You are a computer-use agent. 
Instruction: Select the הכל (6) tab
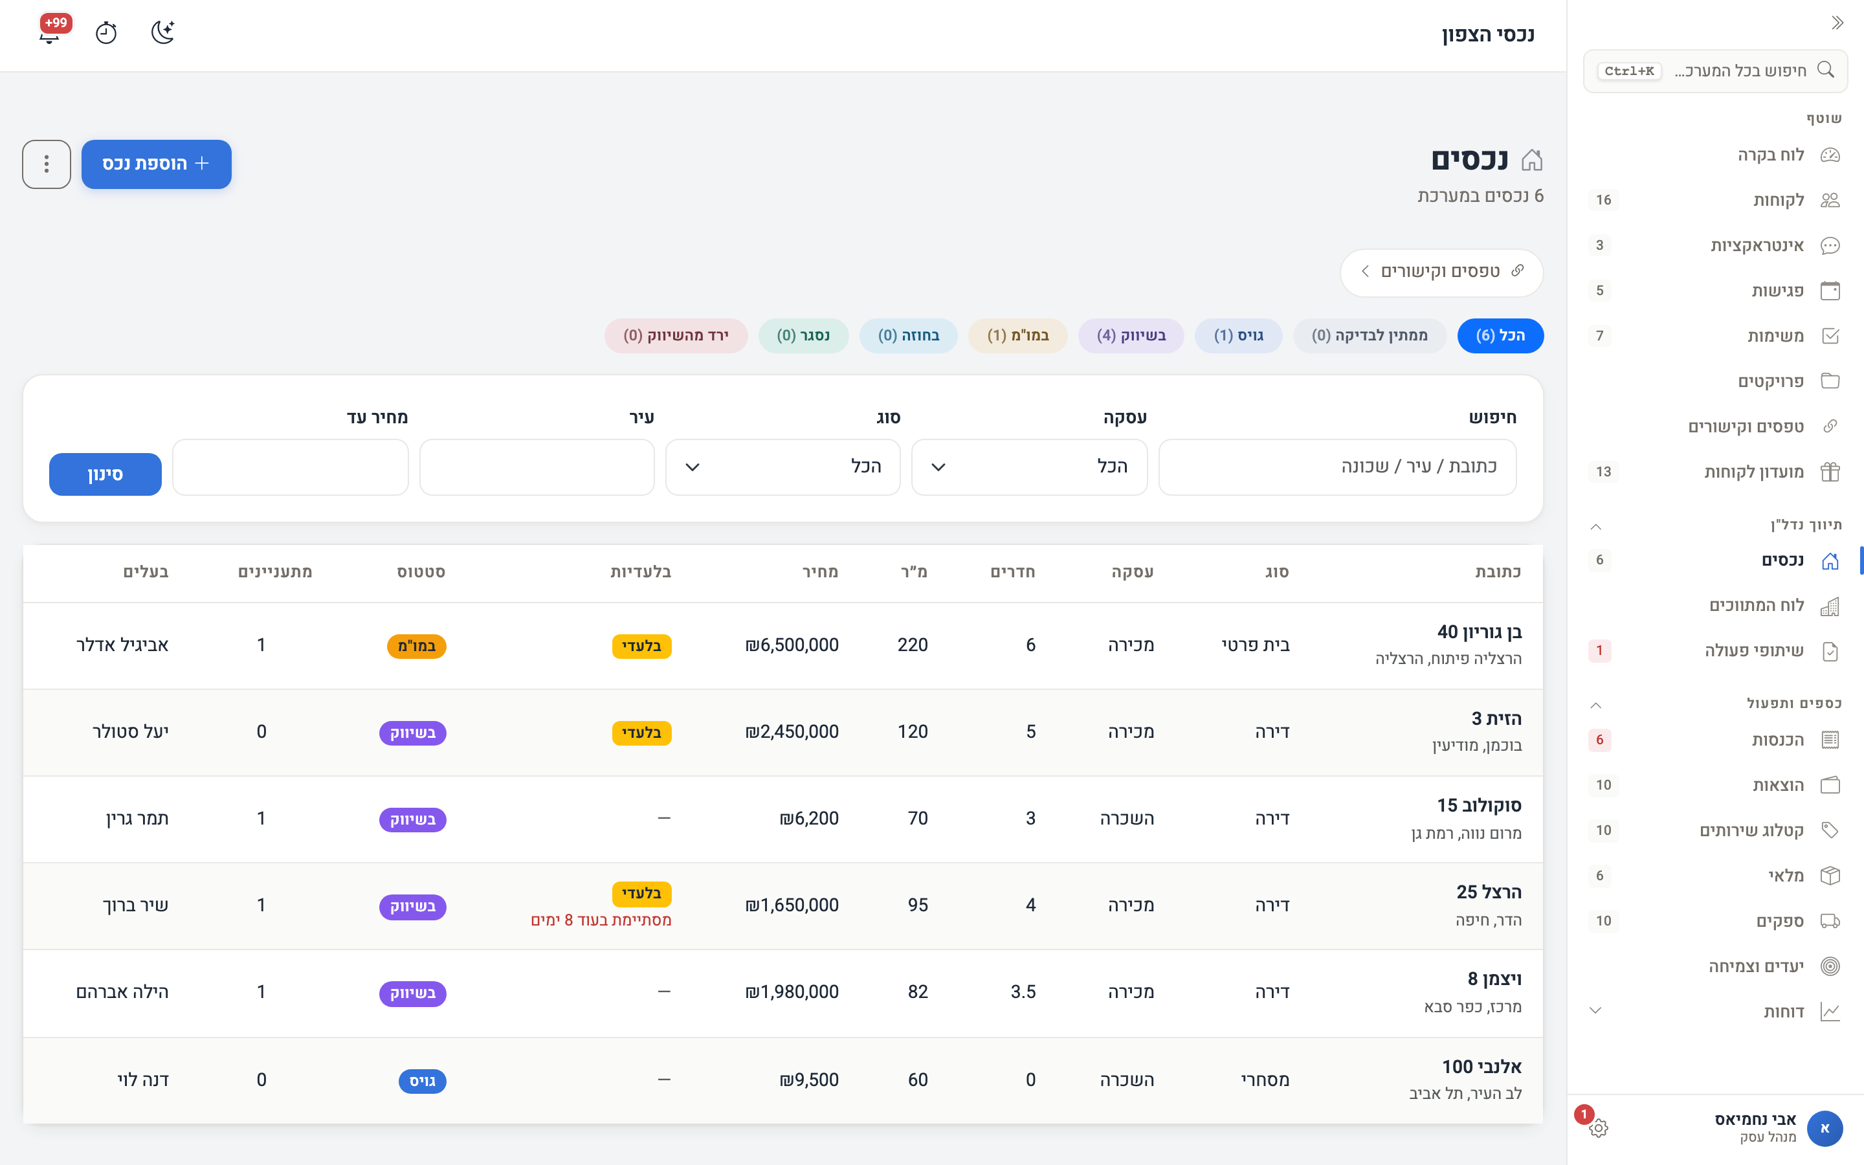[x=1500, y=336]
